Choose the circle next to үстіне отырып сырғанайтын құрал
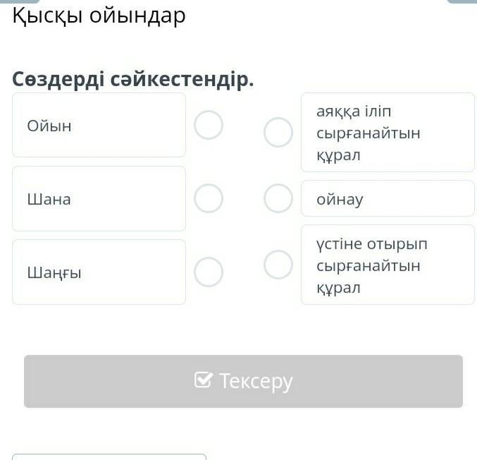The width and height of the screenshot is (477, 460). [278, 265]
